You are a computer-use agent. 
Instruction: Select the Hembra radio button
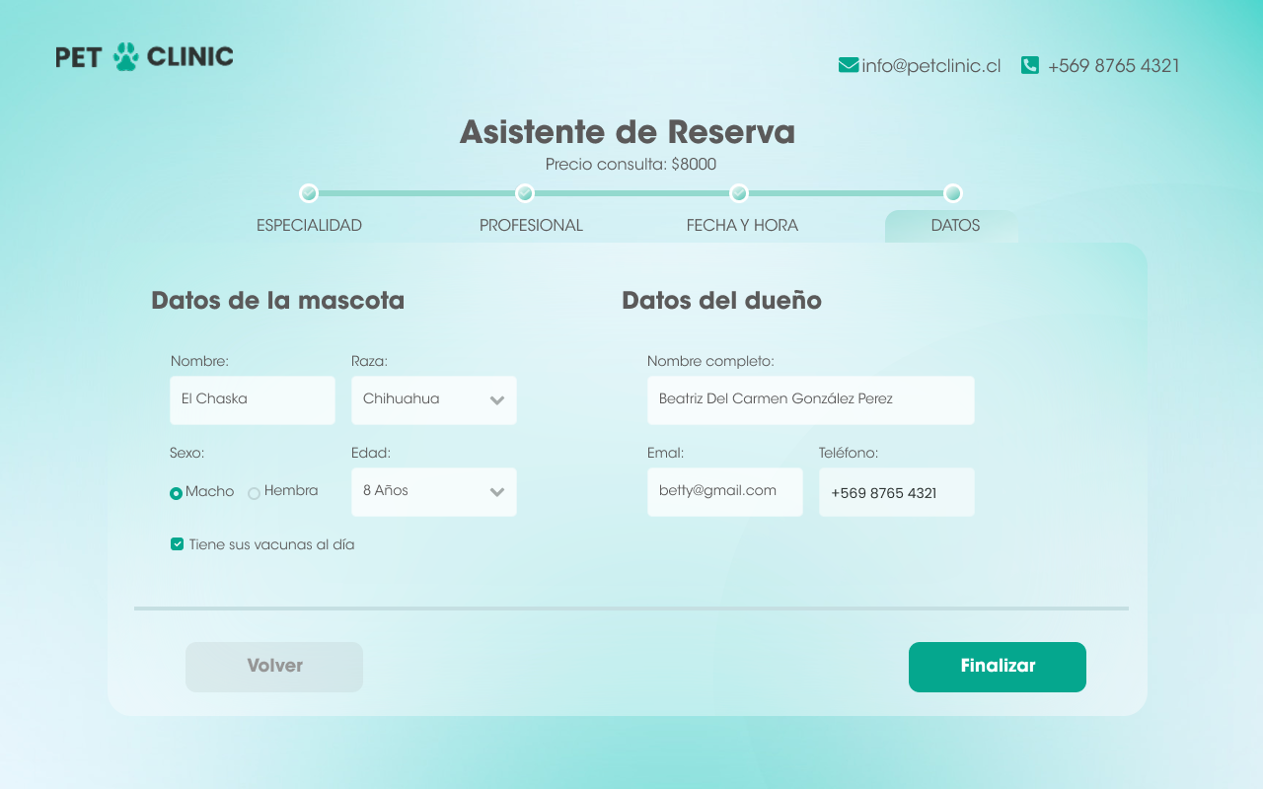pyautogui.click(x=254, y=493)
